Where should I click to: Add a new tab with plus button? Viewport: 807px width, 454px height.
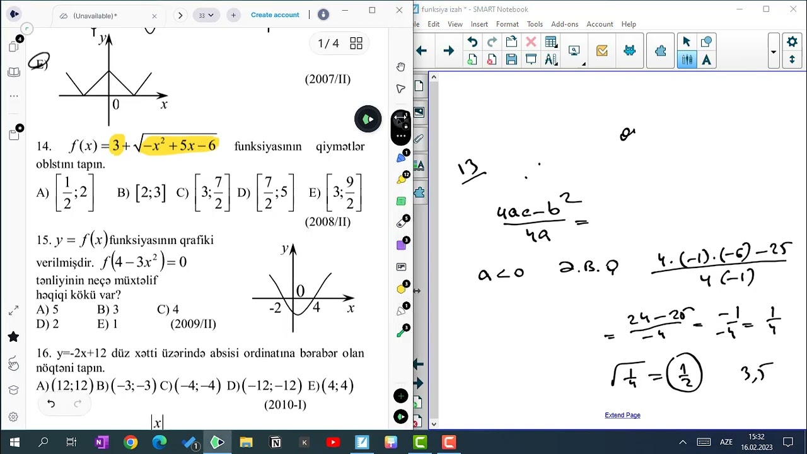click(233, 15)
